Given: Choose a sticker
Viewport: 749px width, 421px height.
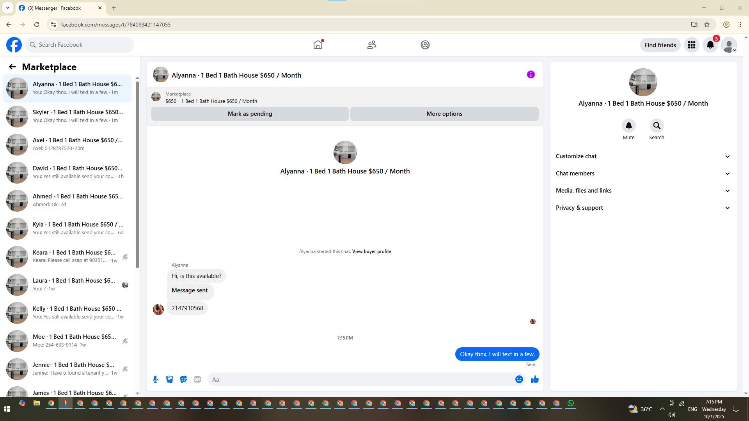Looking at the screenshot, I should coord(183,379).
